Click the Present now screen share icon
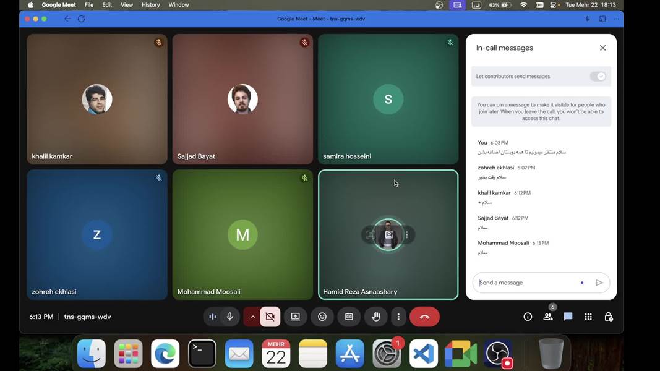660x371 pixels. [x=296, y=317]
